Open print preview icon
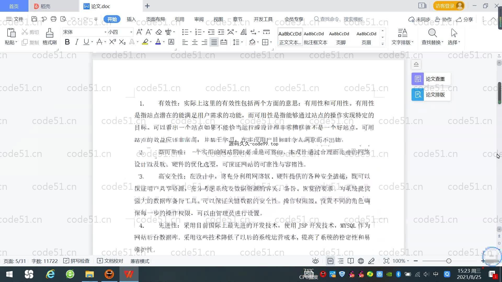502x282 pixels. click(x=63, y=19)
